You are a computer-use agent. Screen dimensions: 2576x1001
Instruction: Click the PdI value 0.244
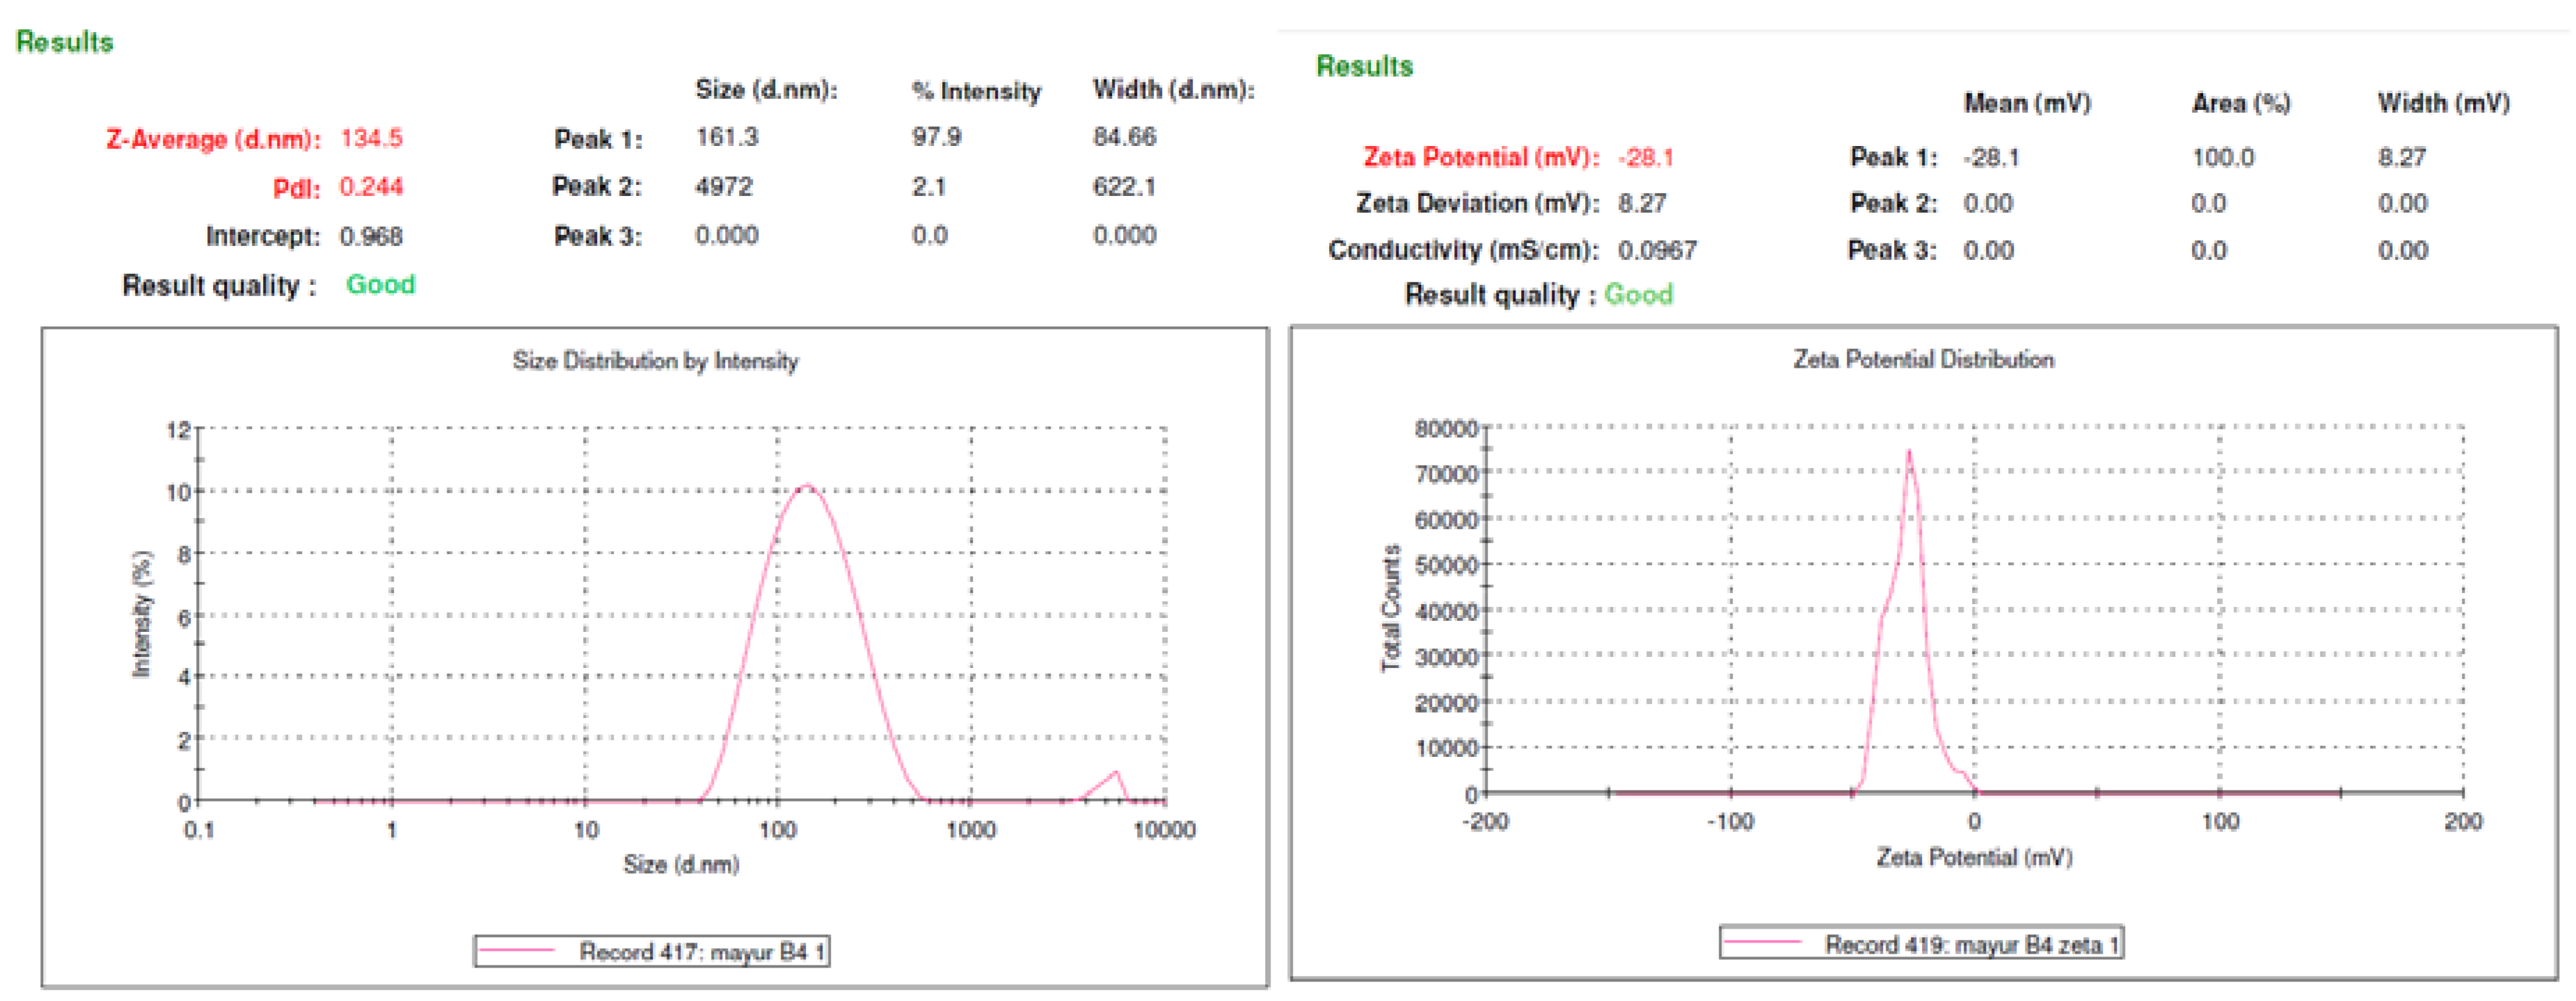[371, 187]
